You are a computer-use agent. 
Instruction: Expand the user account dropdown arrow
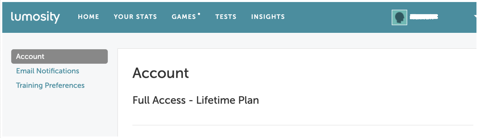(x=475, y=16)
